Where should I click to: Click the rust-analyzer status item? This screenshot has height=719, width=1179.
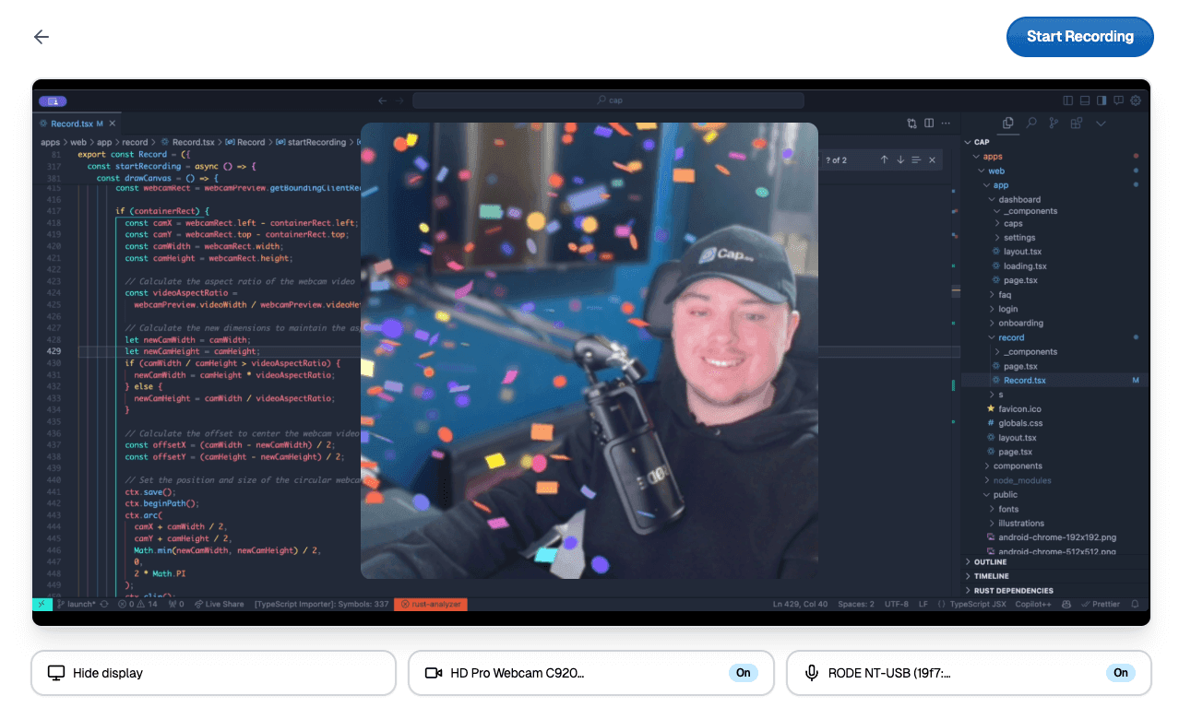[430, 604]
